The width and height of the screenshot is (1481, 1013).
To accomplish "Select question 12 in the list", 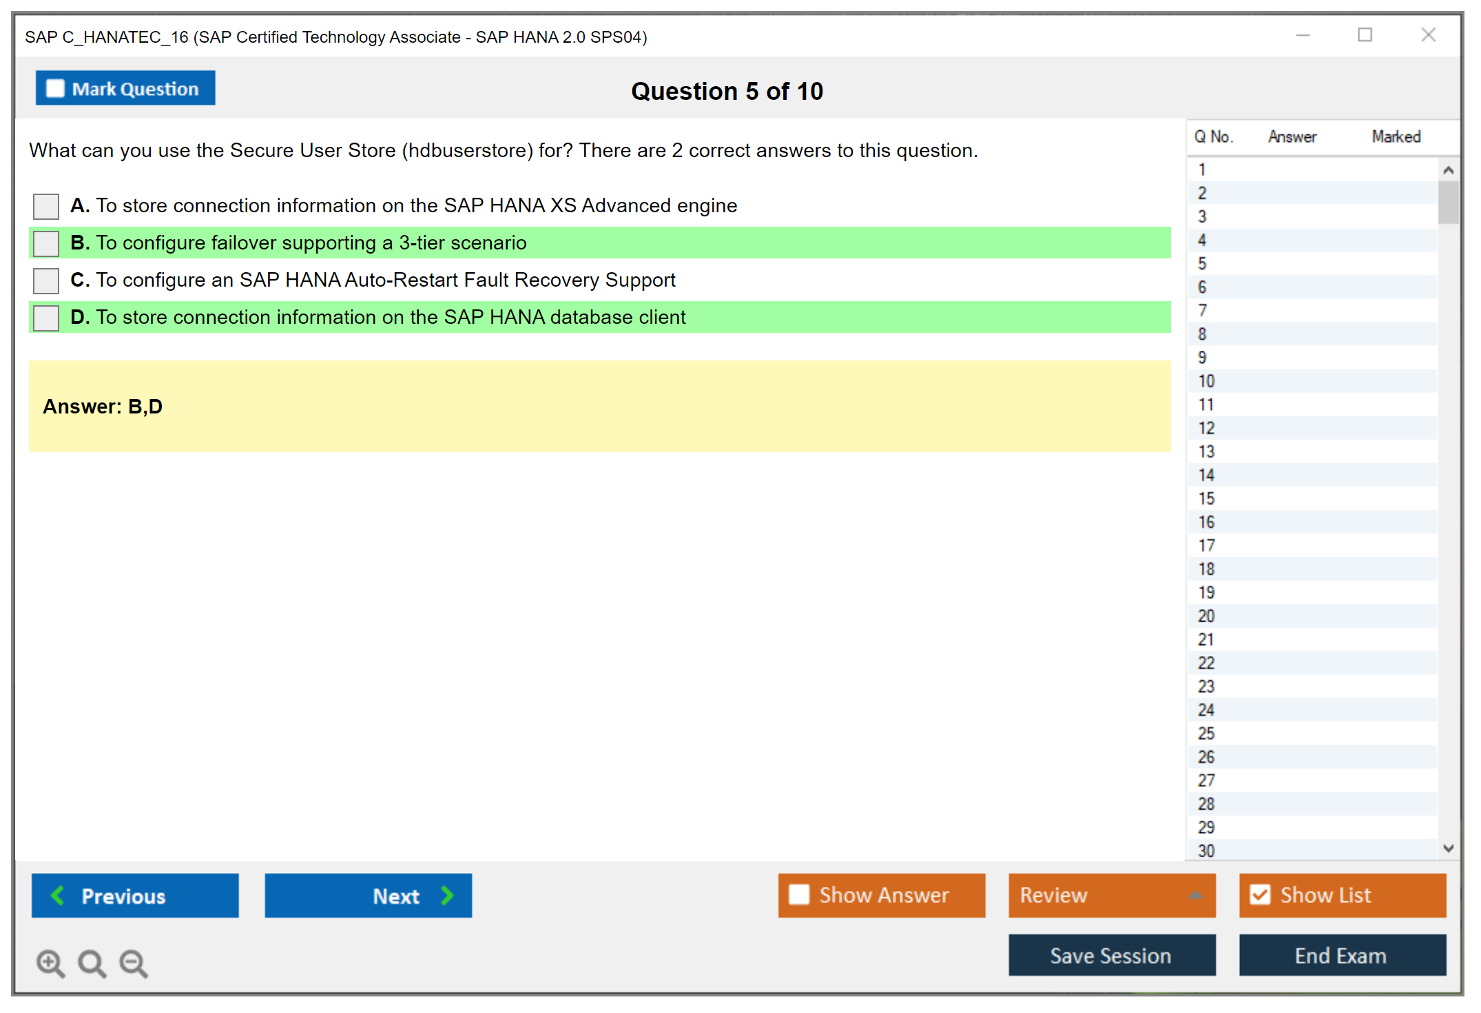I will point(1206,428).
